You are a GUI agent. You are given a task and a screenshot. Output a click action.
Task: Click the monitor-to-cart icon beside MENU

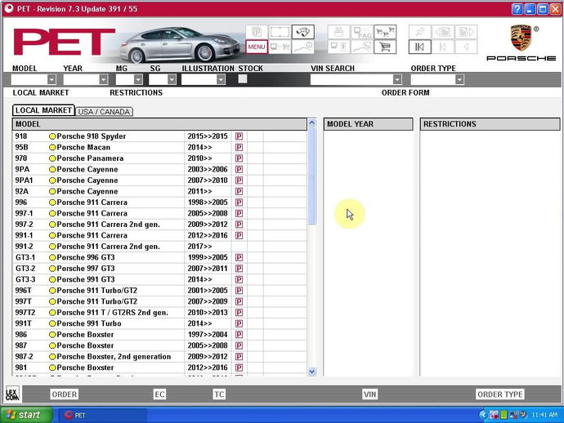(280, 47)
